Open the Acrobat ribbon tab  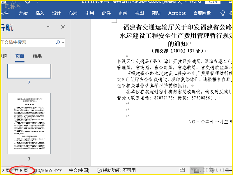177,13
